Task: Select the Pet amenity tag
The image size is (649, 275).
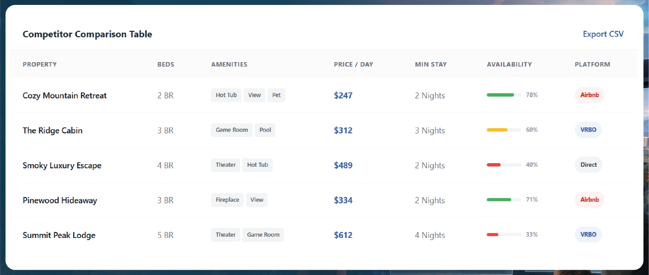Action: tap(276, 95)
